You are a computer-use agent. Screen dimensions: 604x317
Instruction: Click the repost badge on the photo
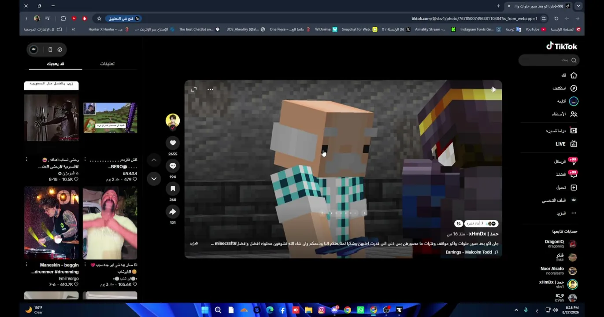click(459, 224)
